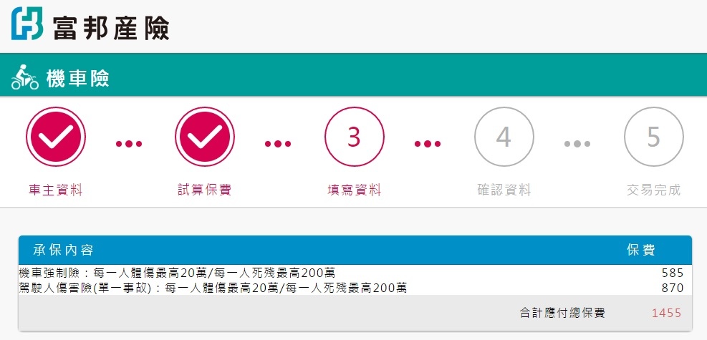
Task: Select the 駕駛人傷害險 coverage row
Action: (355, 287)
